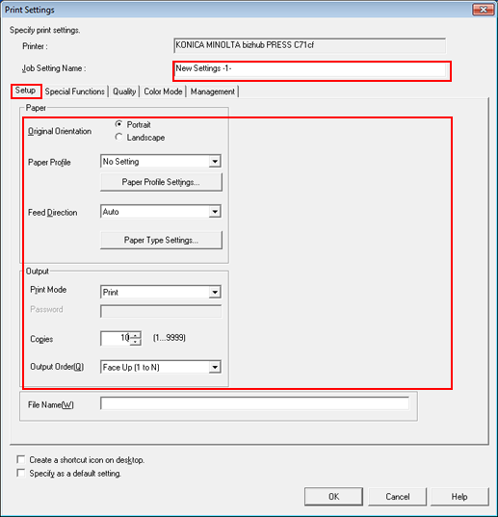
Task: Click the Printer name field
Action: [310, 45]
